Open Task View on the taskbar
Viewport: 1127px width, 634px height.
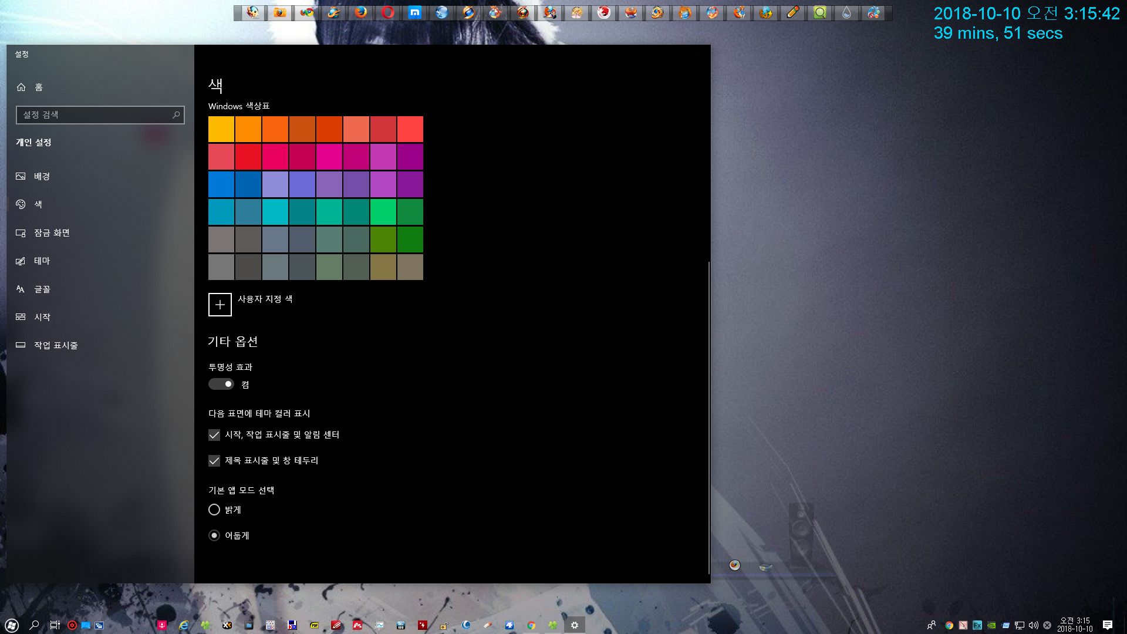point(55,625)
